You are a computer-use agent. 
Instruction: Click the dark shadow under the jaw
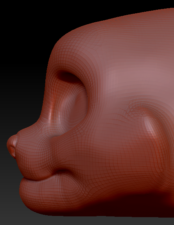(x=129, y=205)
